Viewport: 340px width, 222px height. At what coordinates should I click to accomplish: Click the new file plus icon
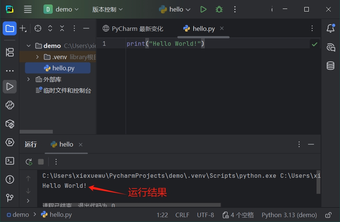pyautogui.click(x=23, y=28)
